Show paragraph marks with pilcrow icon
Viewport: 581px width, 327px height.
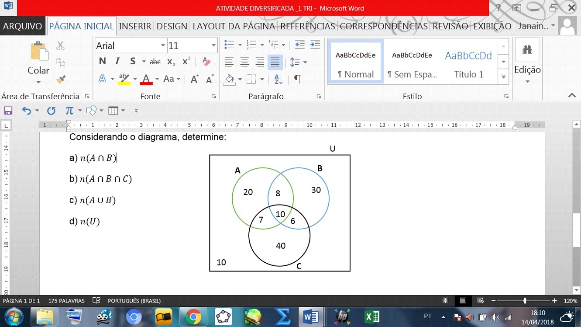[x=297, y=79]
